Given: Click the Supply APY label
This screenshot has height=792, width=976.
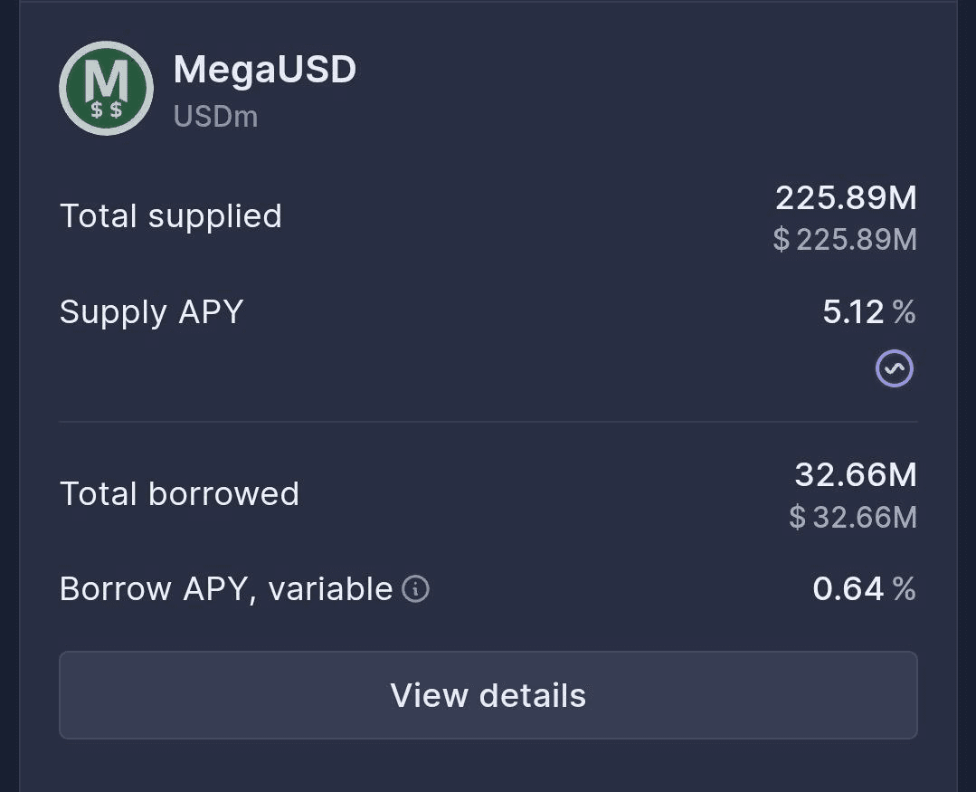Looking at the screenshot, I should 152,312.
